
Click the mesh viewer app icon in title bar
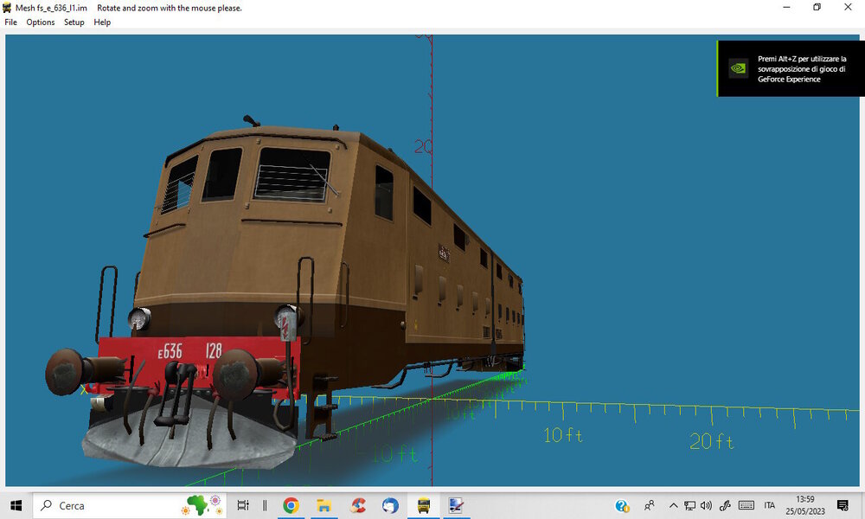(x=7, y=8)
